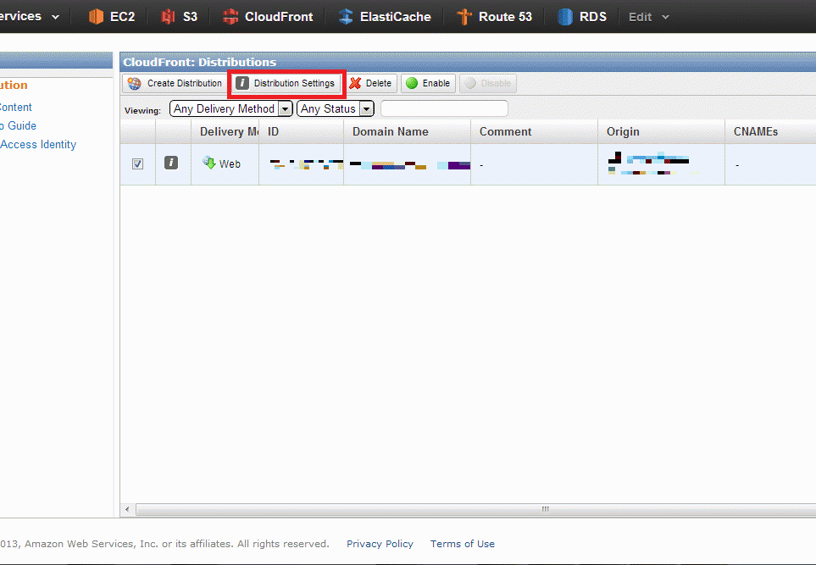
Task: Open the Privacy Policy link
Action: point(380,544)
